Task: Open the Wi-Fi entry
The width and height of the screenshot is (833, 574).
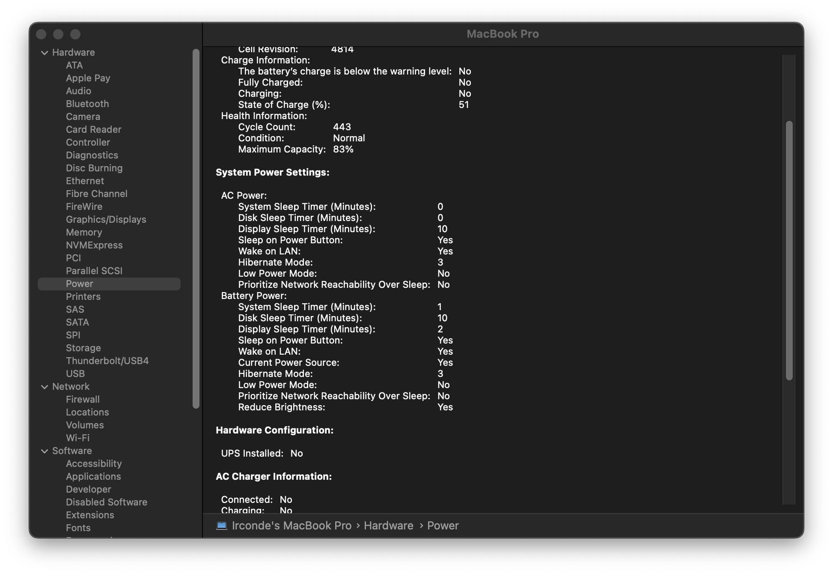Action: [x=77, y=438]
